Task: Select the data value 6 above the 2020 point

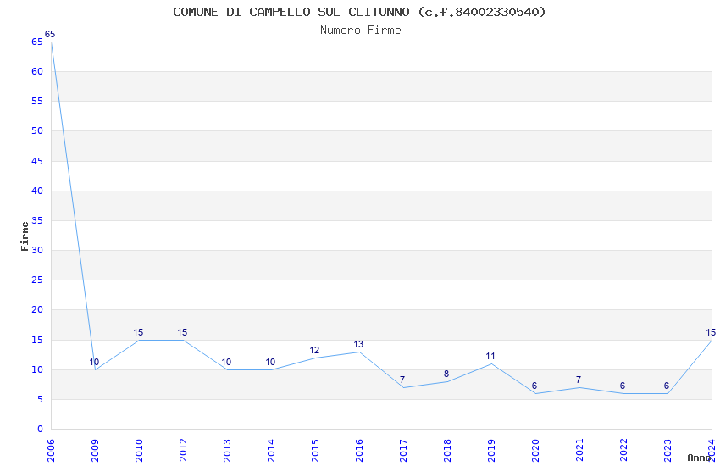Action: tap(534, 386)
